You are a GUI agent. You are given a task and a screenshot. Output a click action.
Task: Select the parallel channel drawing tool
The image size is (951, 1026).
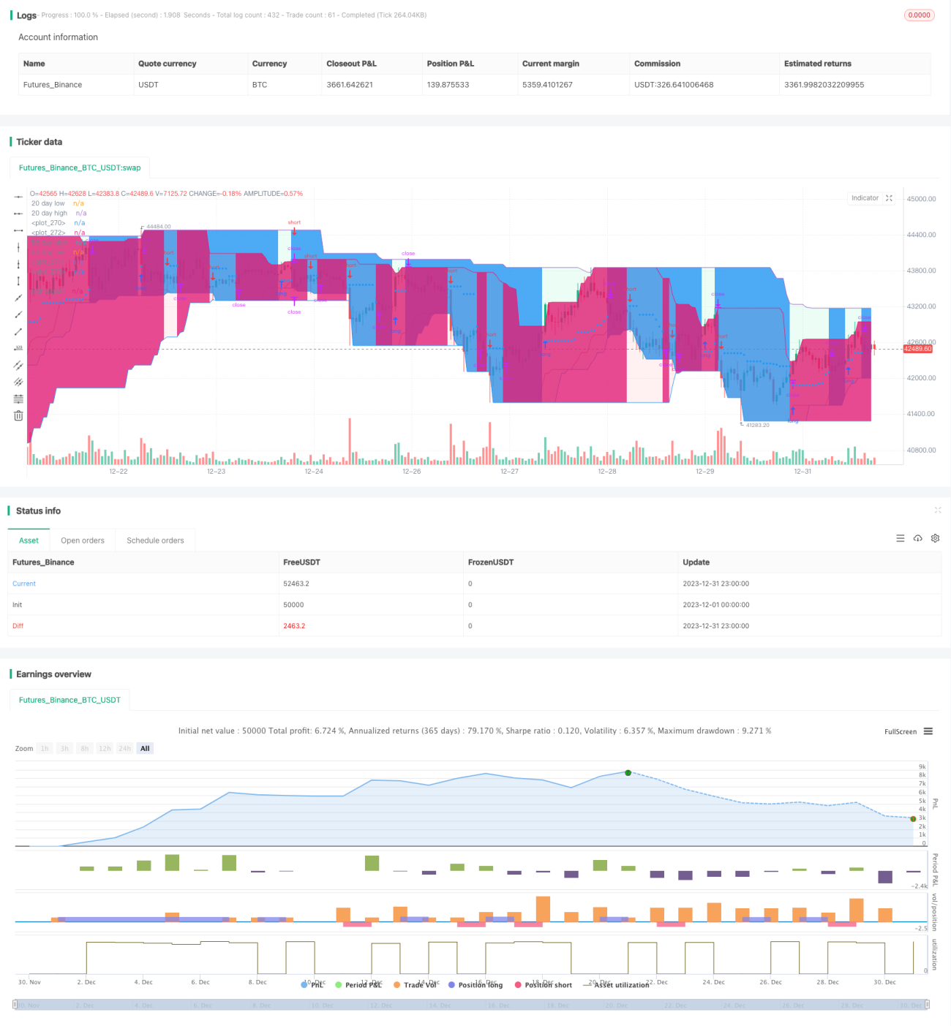pyautogui.click(x=18, y=365)
